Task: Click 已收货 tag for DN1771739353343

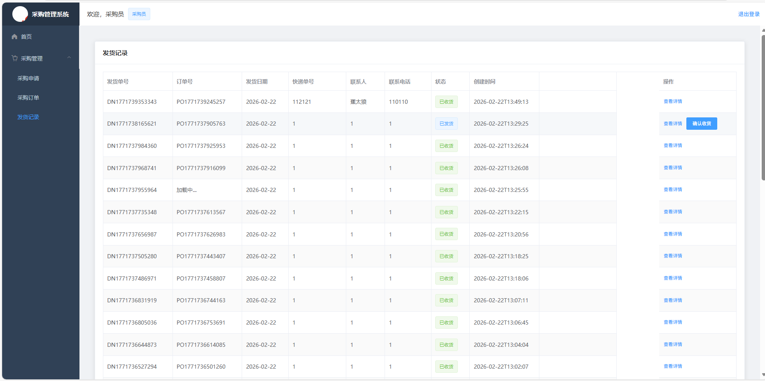Action: (x=446, y=102)
